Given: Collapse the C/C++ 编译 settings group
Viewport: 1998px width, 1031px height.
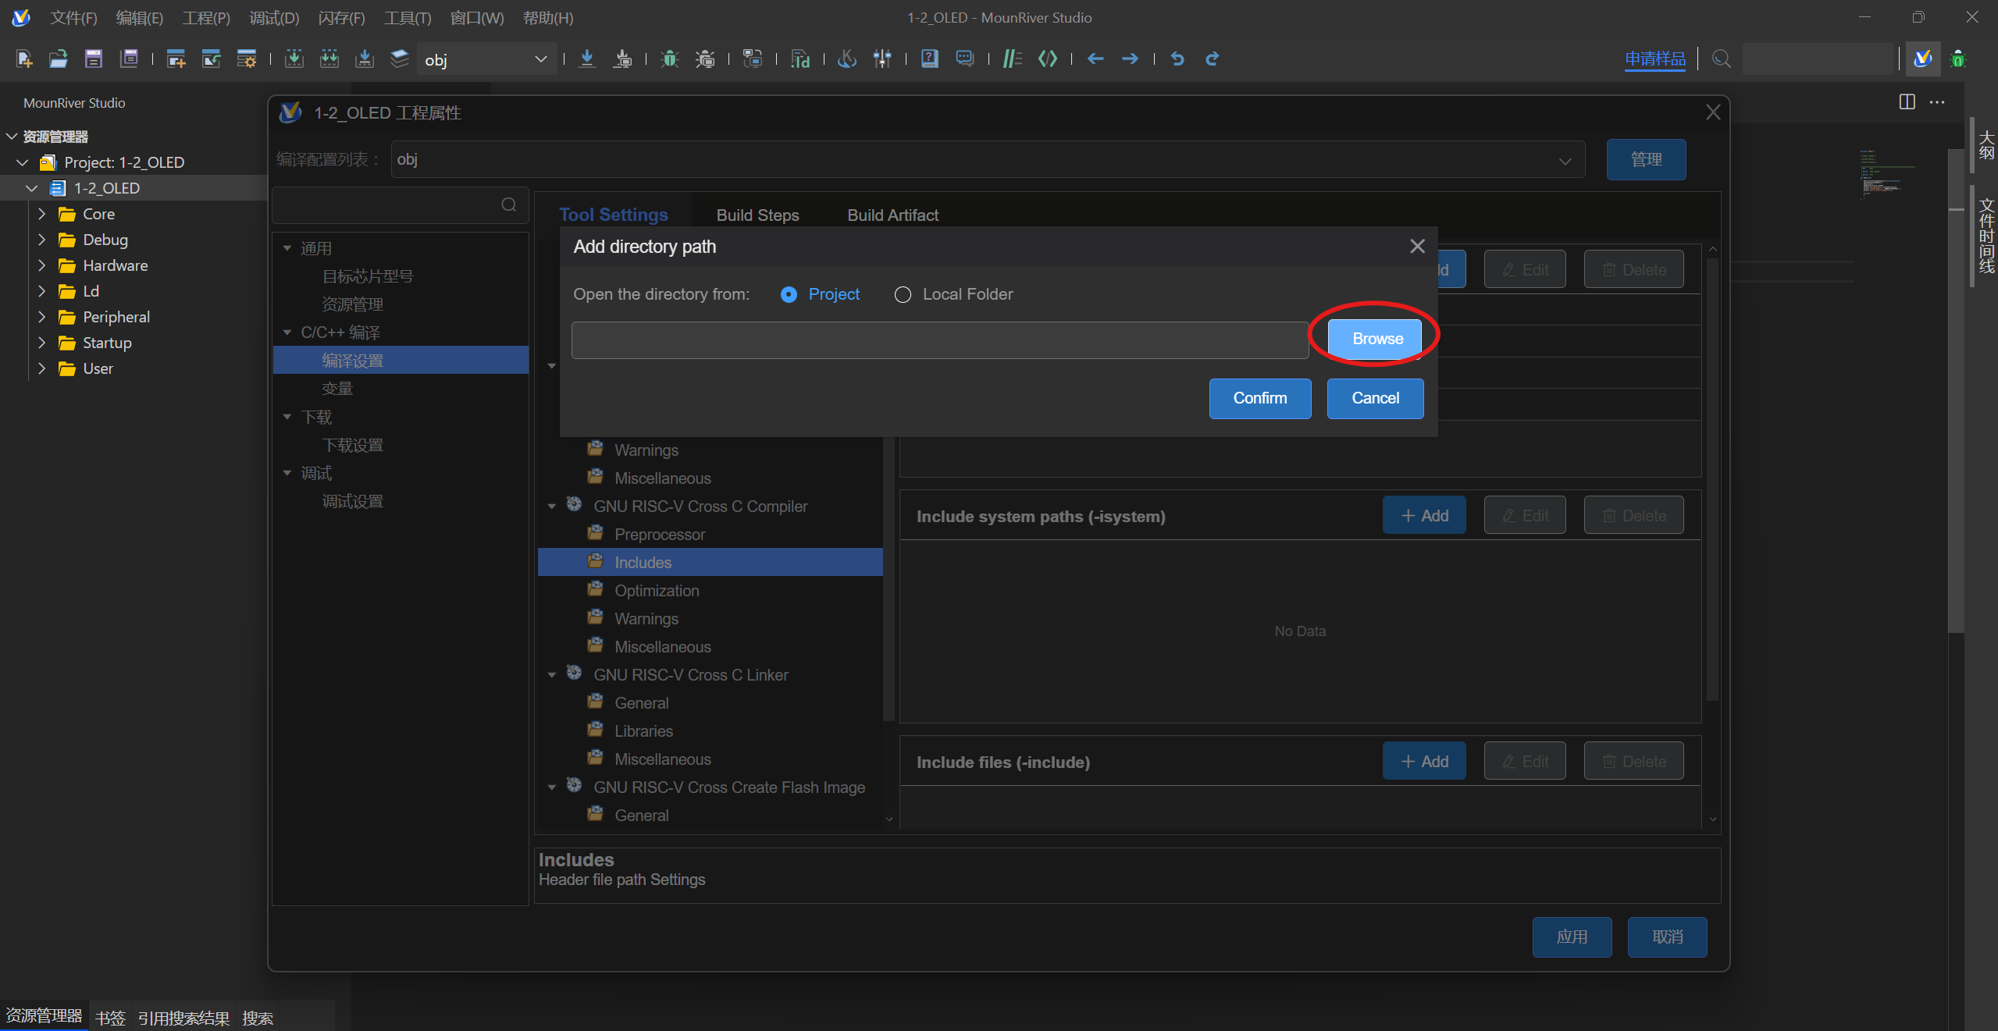Looking at the screenshot, I should pyautogui.click(x=287, y=332).
